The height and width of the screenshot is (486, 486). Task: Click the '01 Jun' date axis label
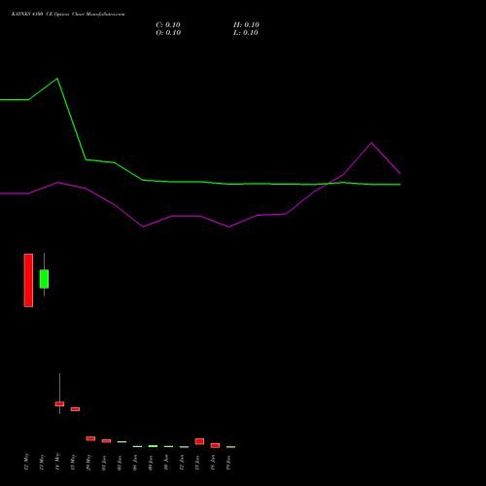(104, 463)
